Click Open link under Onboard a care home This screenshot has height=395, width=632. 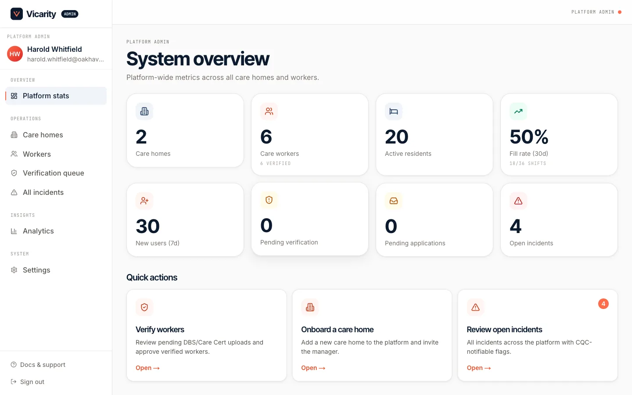313,368
